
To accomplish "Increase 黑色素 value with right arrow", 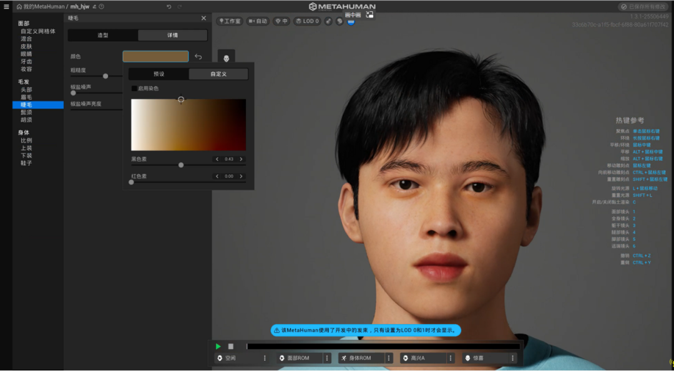I will click(241, 160).
